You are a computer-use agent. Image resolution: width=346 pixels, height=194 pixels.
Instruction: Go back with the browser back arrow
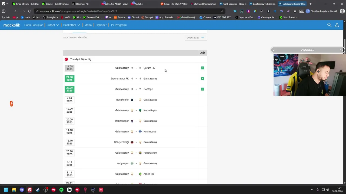16,11
